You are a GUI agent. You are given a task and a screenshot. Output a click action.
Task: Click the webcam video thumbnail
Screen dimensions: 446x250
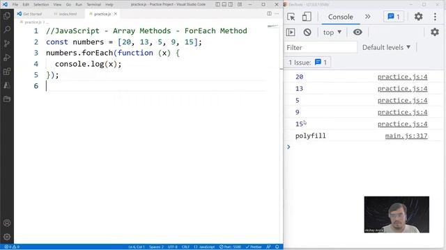coord(397,215)
